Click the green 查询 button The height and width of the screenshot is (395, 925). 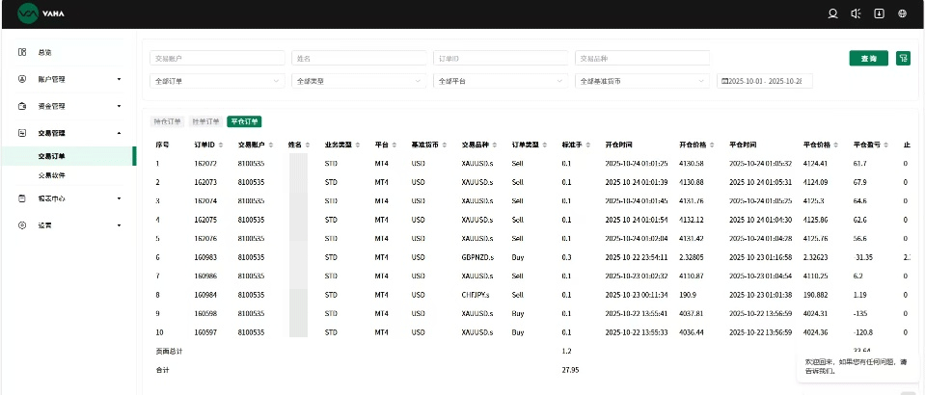click(868, 58)
